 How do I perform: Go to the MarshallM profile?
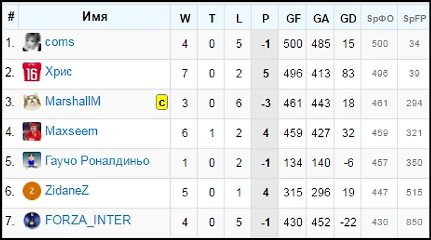pos(73,101)
